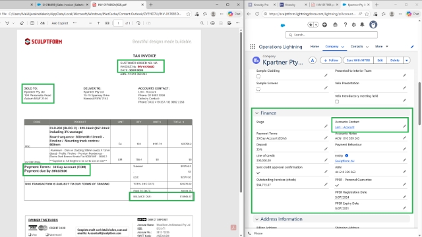Click the Salesforce address bar URL
This screenshot has width=422, height=237.
tap(312, 14)
